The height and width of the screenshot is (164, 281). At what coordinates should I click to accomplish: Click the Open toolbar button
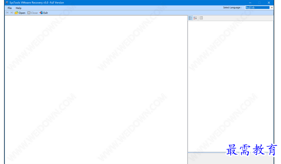pos(20,13)
